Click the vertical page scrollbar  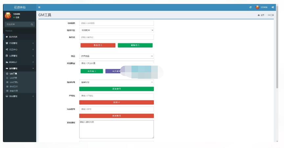coord(277,49)
